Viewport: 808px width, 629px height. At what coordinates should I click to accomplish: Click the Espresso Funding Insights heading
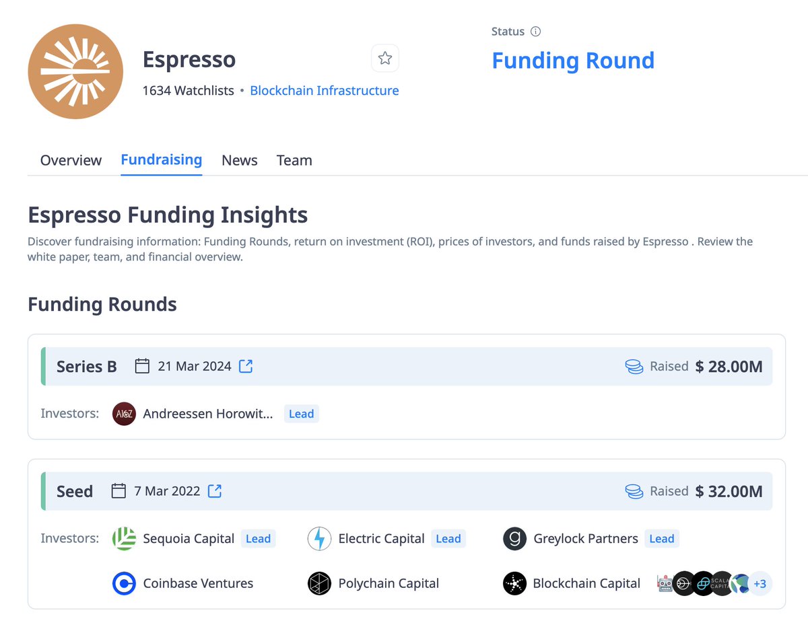tap(168, 215)
